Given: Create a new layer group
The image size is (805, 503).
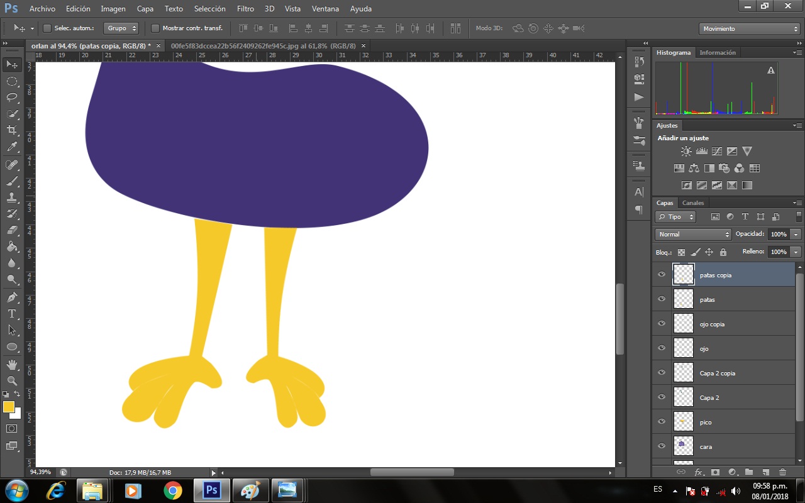Looking at the screenshot, I should pyautogui.click(x=748, y=472).
